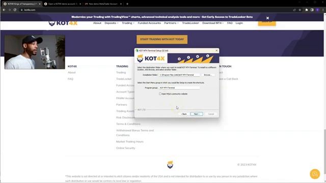This screenshot has width=326, height=183.
Task: Click the browser forward arrow
Action: click(x=10, y=10)
